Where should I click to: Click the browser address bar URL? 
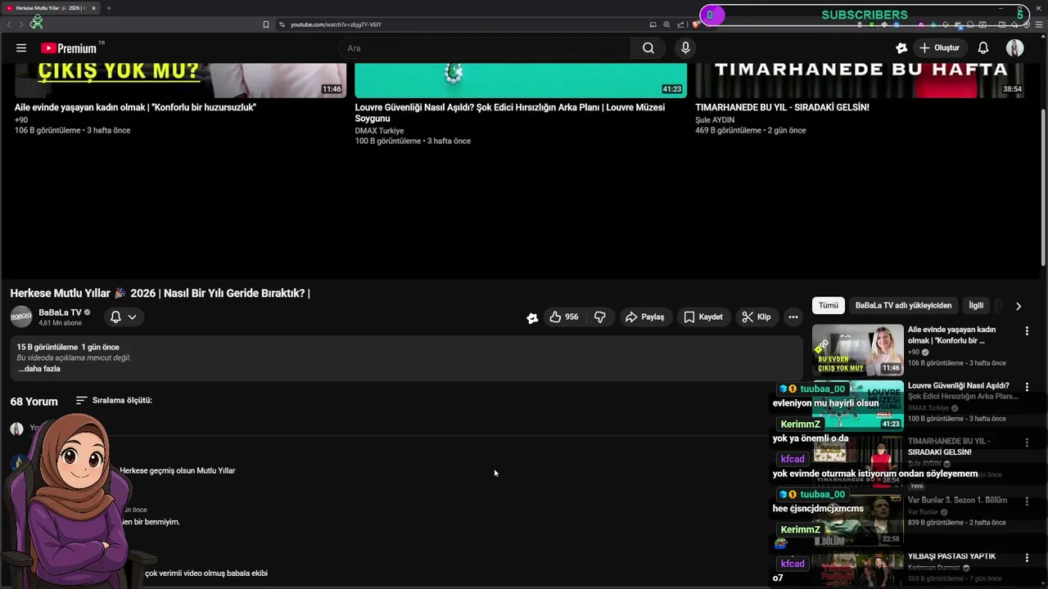tap(336, 25)
